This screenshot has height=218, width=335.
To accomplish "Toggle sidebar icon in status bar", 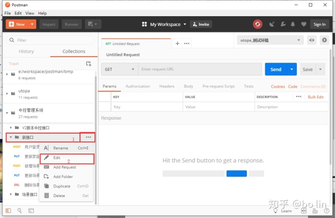I will (x=8, y=211).
